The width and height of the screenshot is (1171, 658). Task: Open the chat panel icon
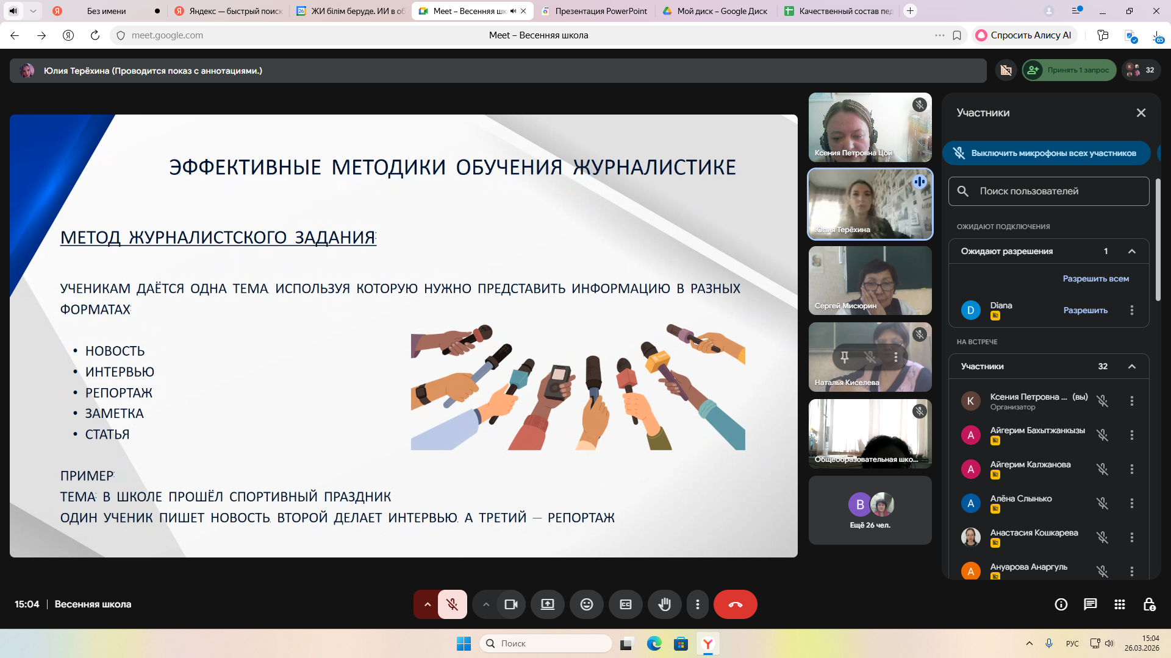pos(1090,604)
